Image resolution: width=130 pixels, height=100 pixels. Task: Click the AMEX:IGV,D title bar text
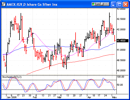pyautogui.click(x=32, y=4)
